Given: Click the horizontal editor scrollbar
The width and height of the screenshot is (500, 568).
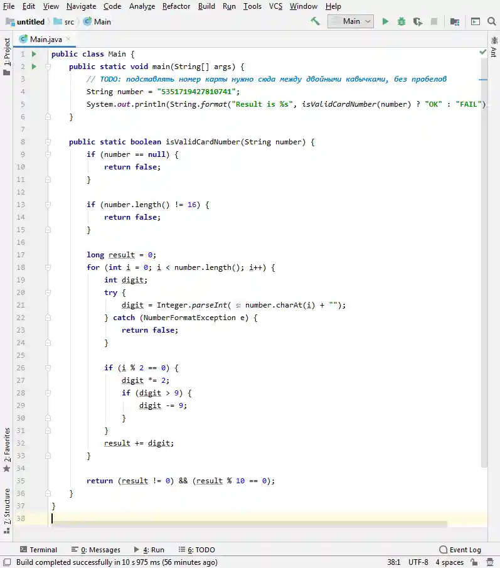Looking at the screenshot, I should point(250,524).
